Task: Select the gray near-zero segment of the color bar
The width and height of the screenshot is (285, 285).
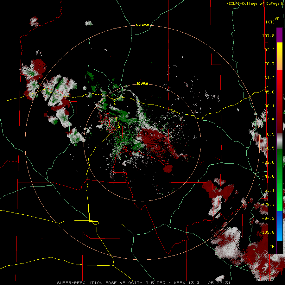Action: coord(280,141)
